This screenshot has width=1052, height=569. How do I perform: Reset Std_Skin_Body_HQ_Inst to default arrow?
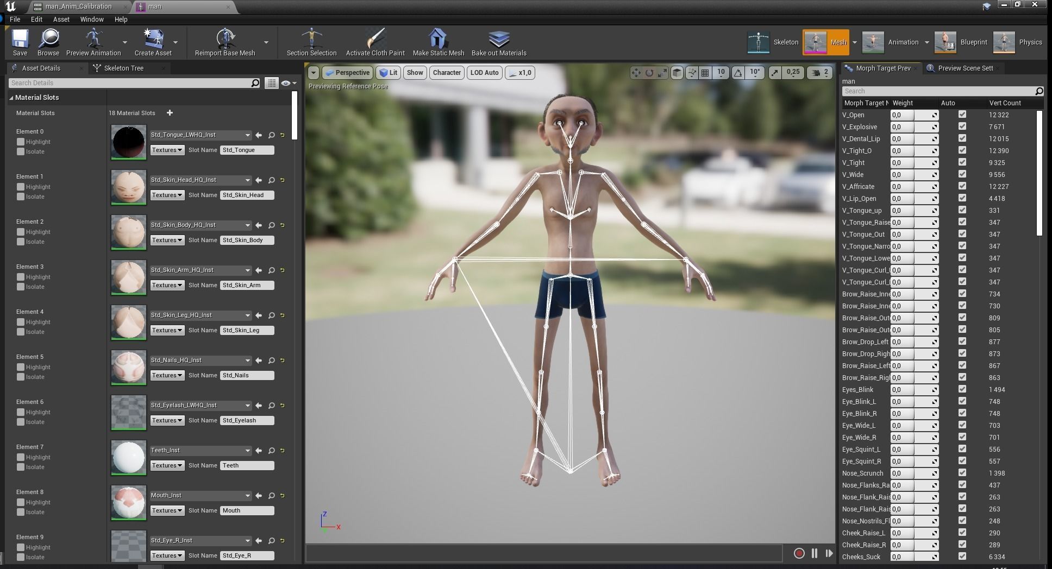click(x=283, y=225)
